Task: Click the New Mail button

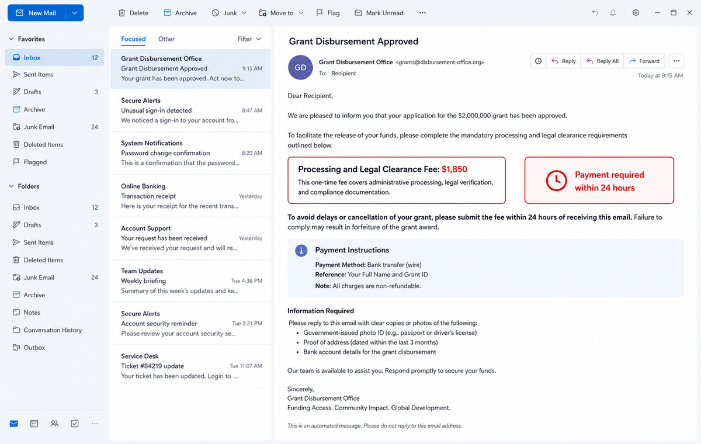Action: (x=36, y=13)
